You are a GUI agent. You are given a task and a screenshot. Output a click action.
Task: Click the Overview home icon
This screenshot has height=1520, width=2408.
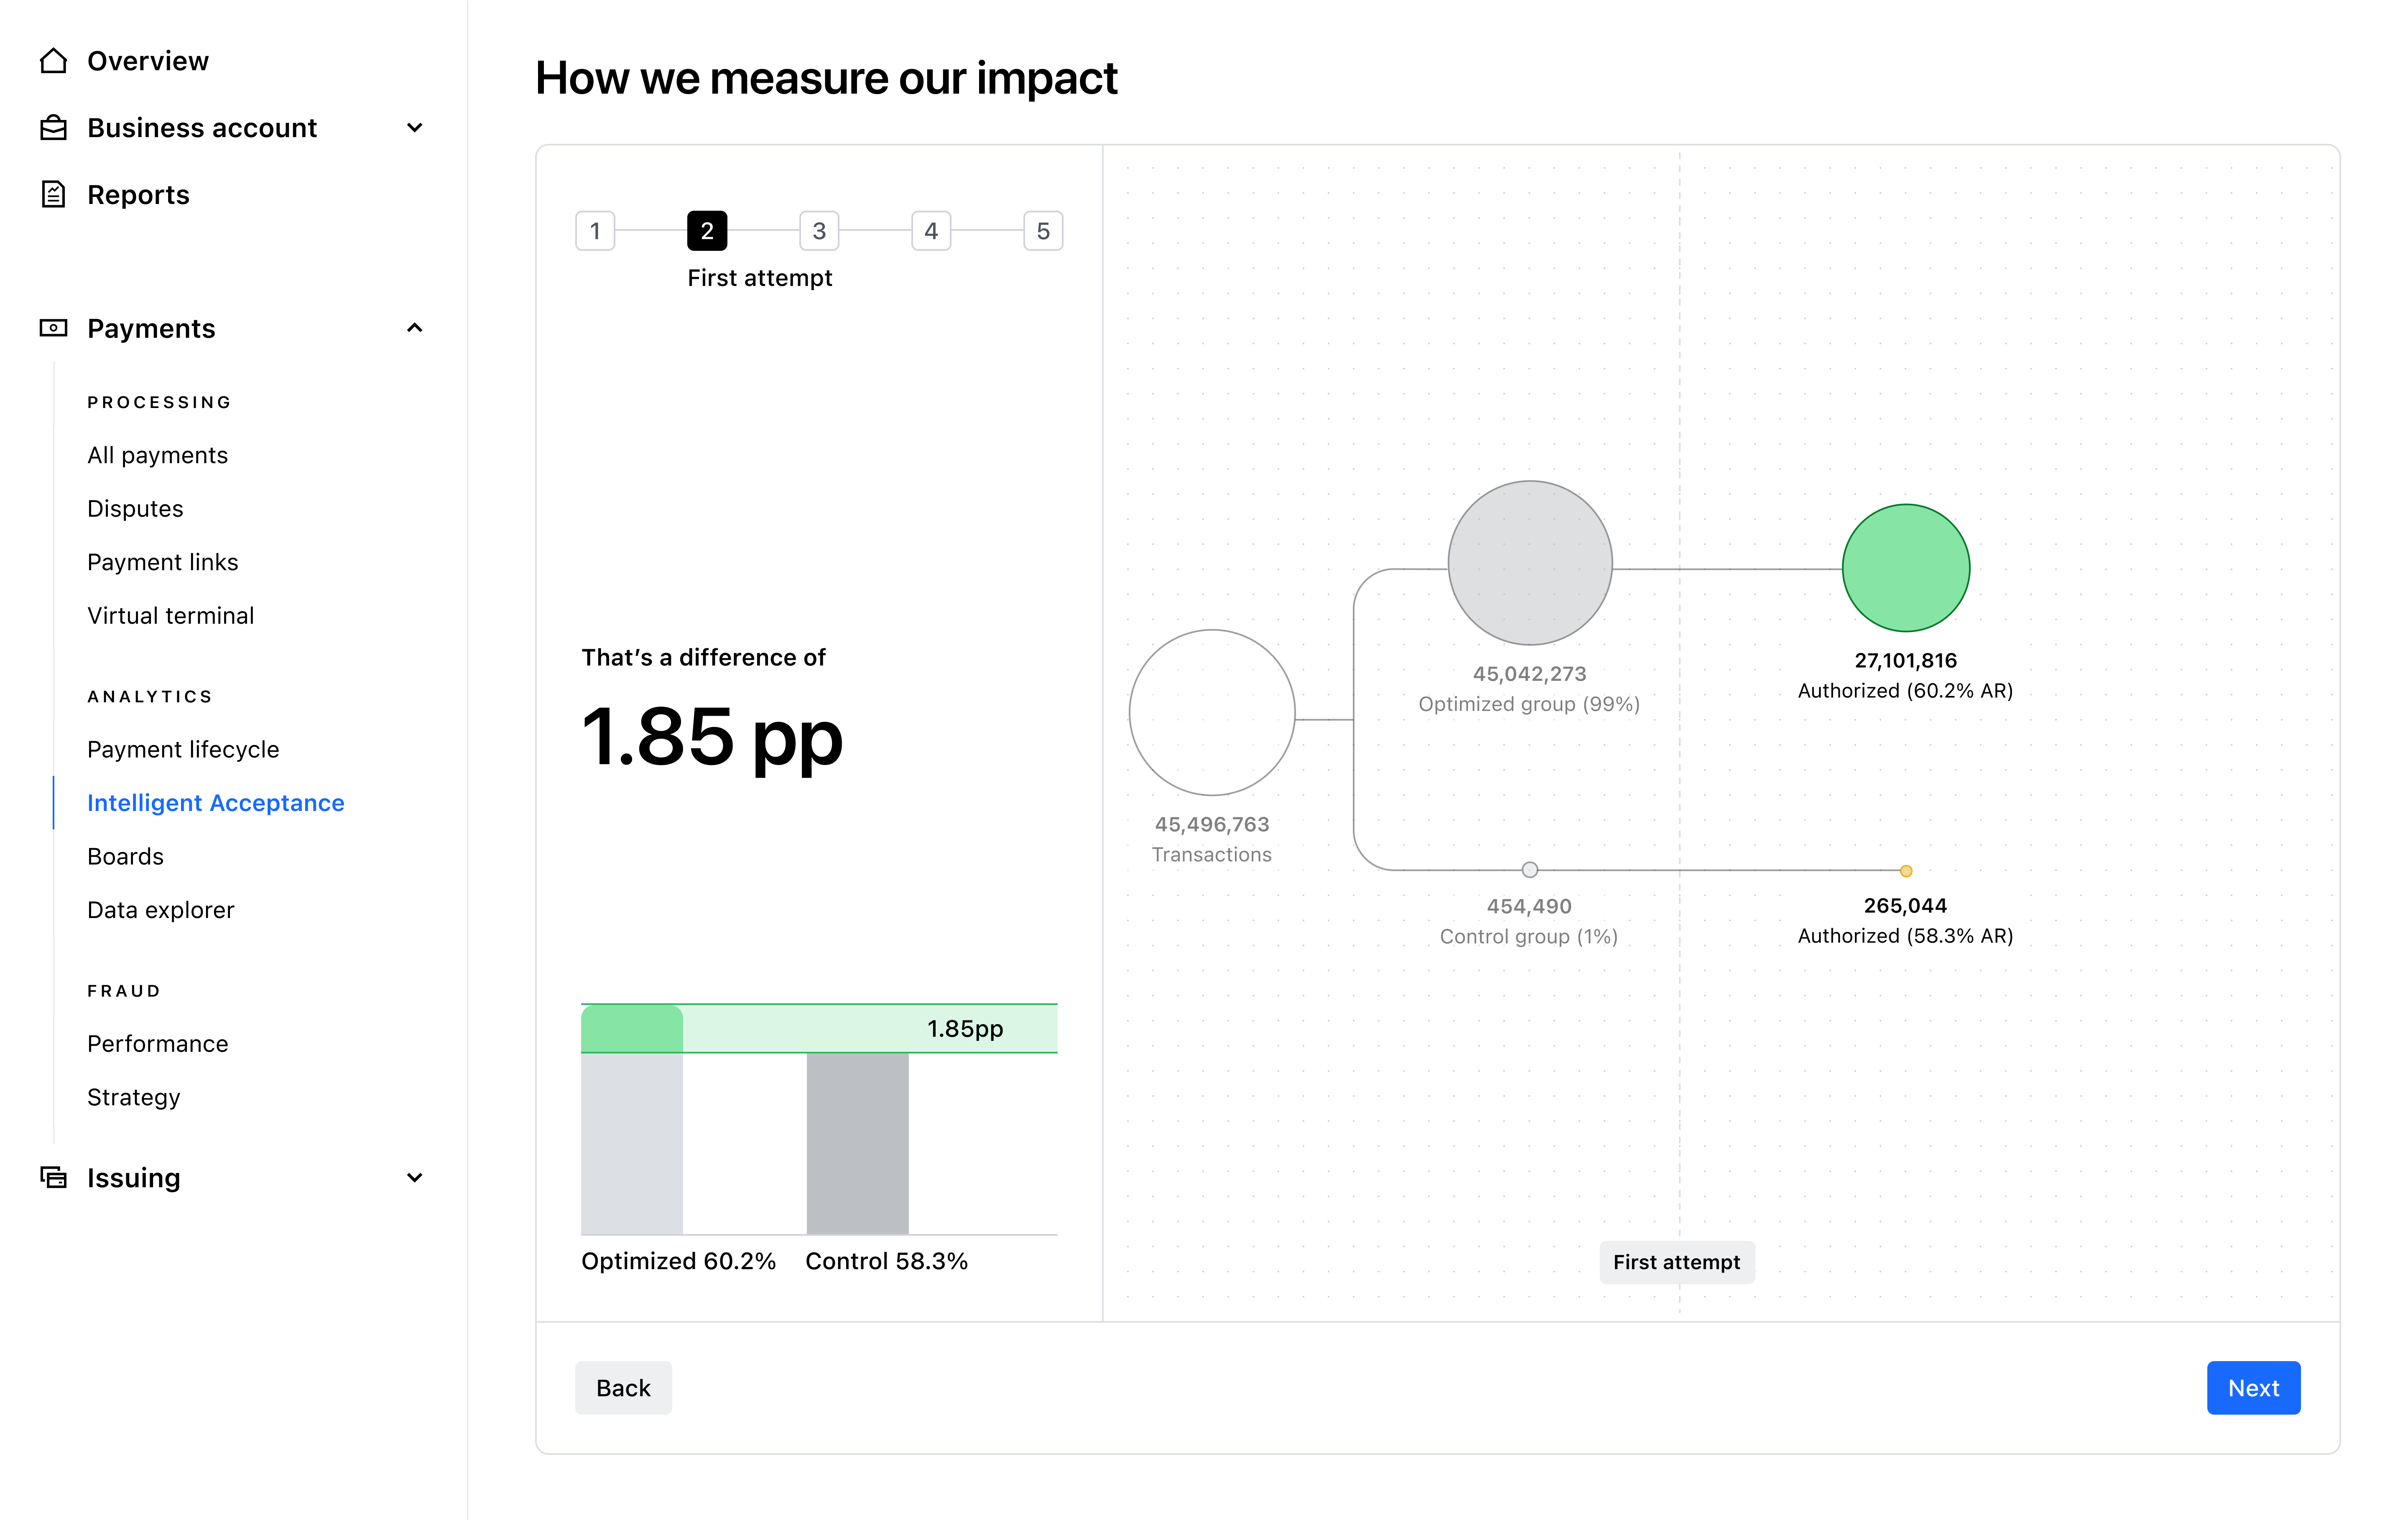53,61
